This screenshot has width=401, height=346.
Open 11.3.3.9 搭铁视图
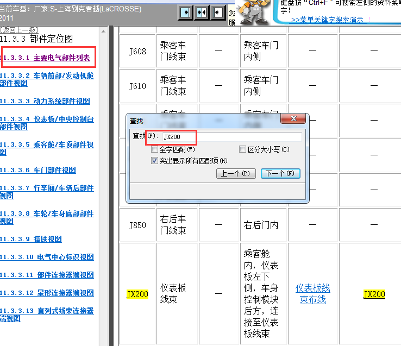click(x=30, y=240)
